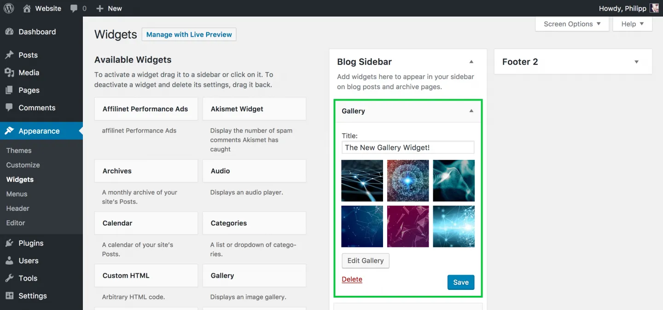Select the blue network lines gallery thumbnail
Screen dimensions: 663x310
[362, 180]
